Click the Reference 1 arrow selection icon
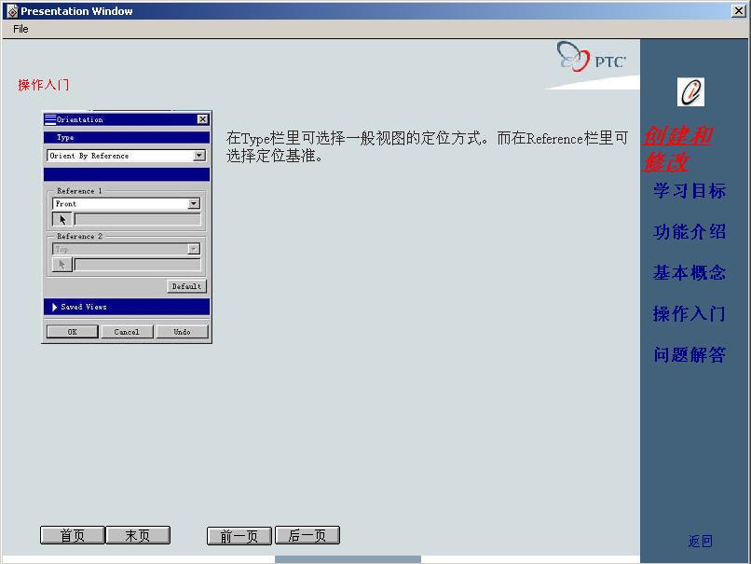 tap(61, 218)
